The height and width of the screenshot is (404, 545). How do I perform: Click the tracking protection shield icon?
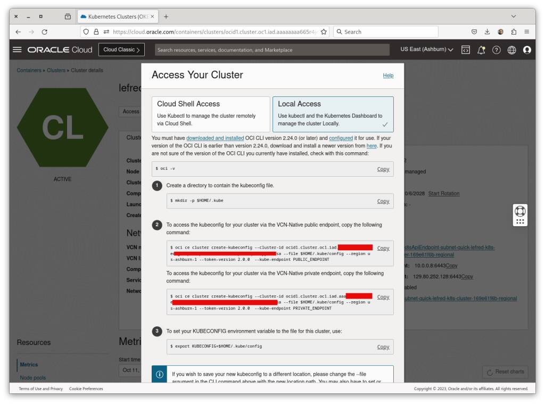point(86,31)
